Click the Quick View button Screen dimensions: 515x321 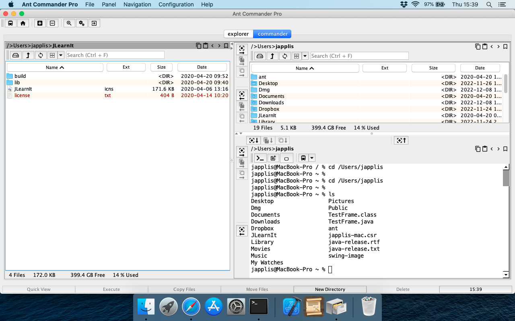click(39, 289)
